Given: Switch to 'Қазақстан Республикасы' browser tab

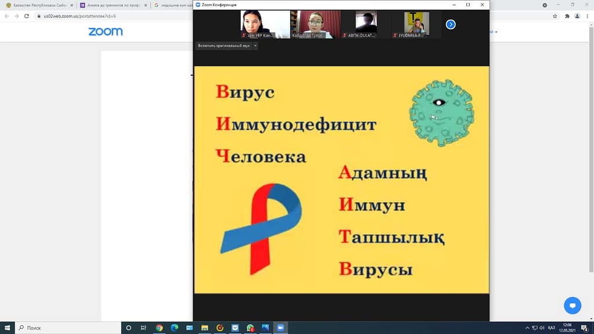Looking at the screenshot, I should coord(37,5).
